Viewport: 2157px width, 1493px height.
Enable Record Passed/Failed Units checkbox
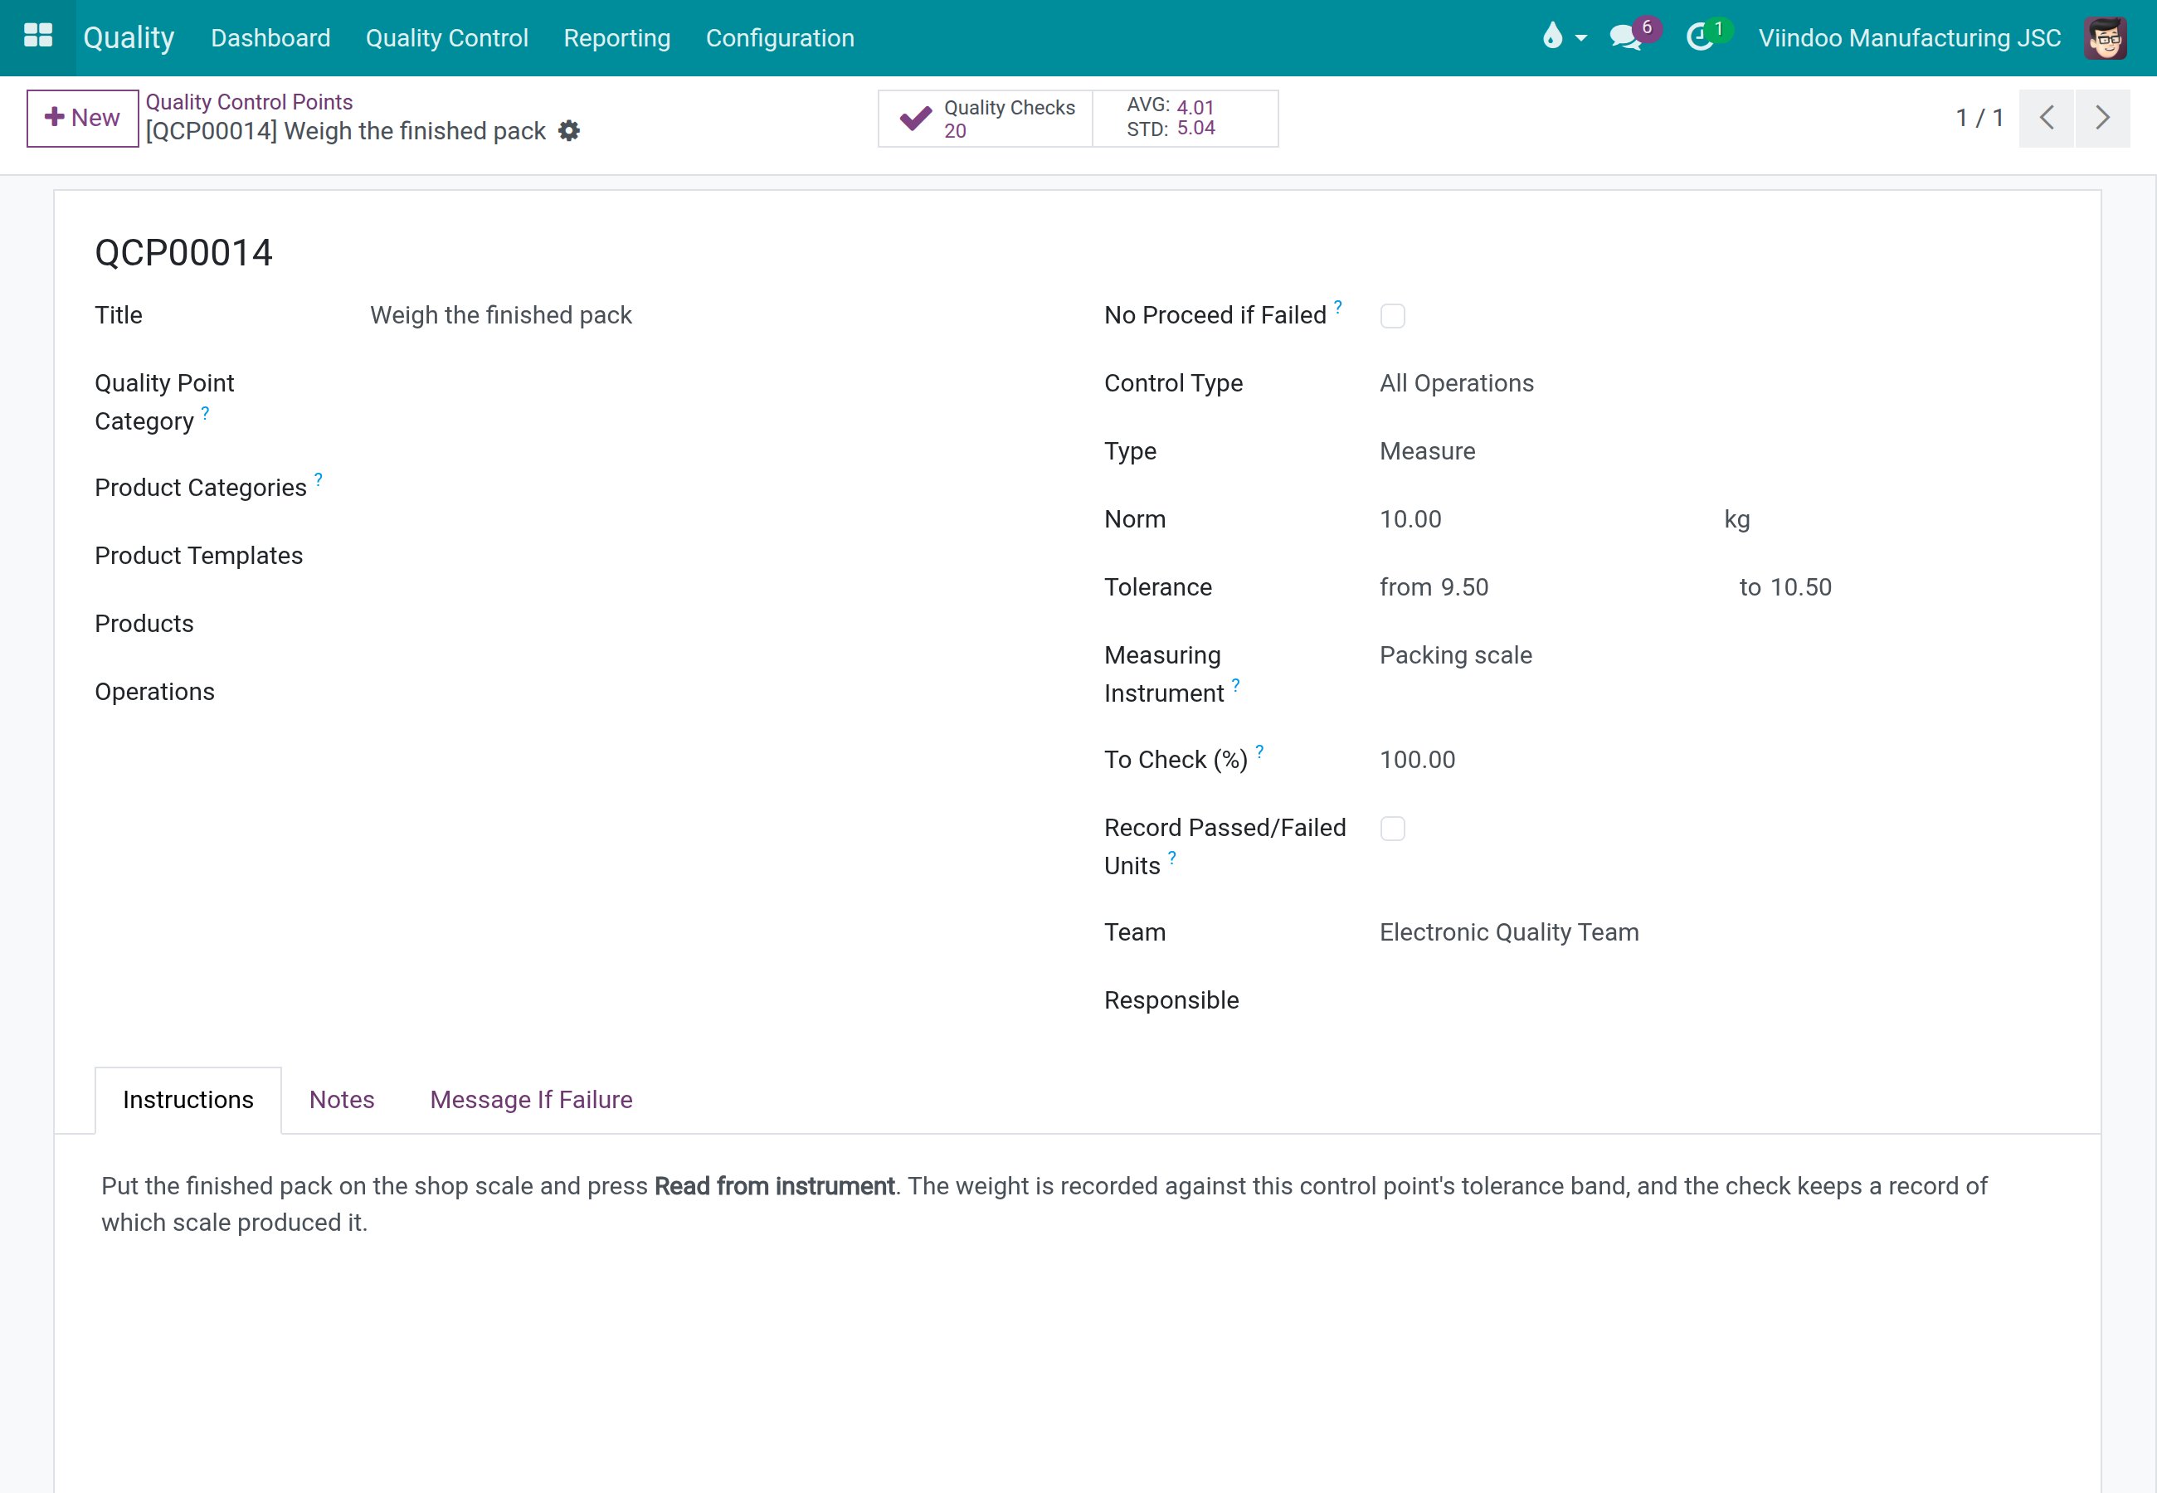click(1392, 829)
